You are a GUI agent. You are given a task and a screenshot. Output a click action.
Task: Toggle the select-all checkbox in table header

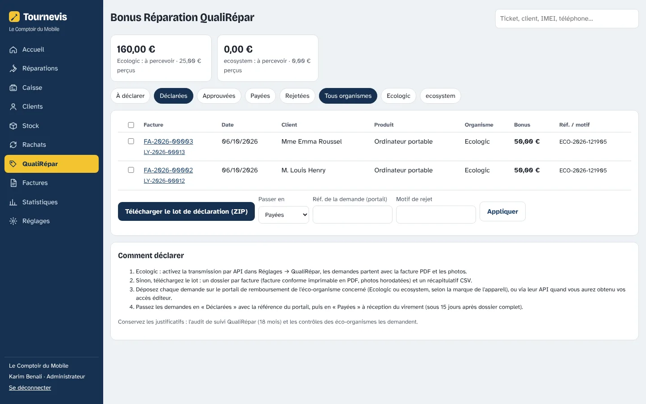(x=131, y=125)
